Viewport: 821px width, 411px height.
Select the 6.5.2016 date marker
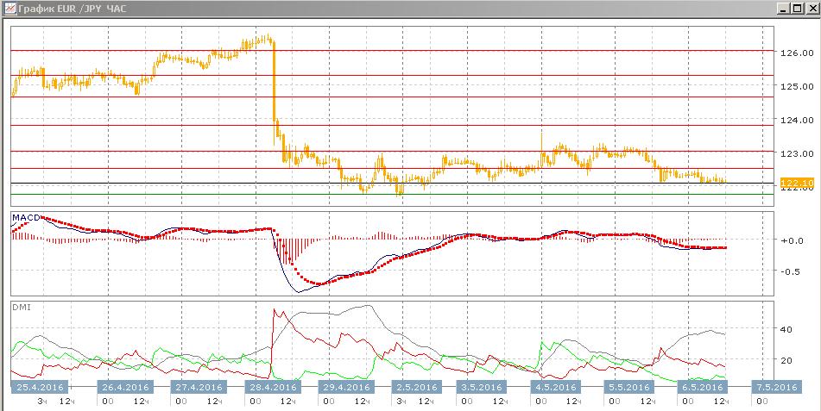click(x=704, y=388)
